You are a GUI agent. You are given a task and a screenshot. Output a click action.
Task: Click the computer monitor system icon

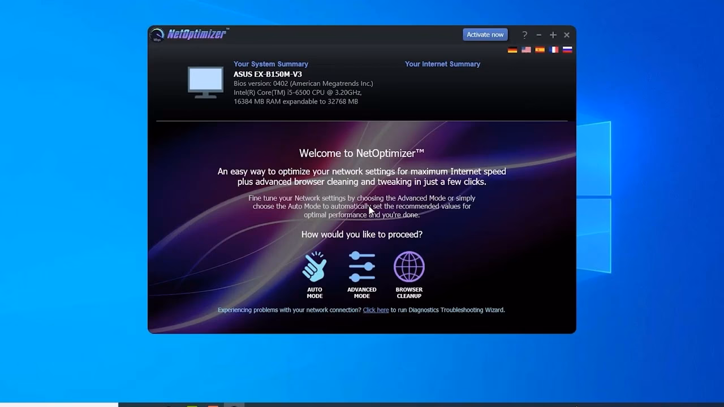[x=206, y=83]
